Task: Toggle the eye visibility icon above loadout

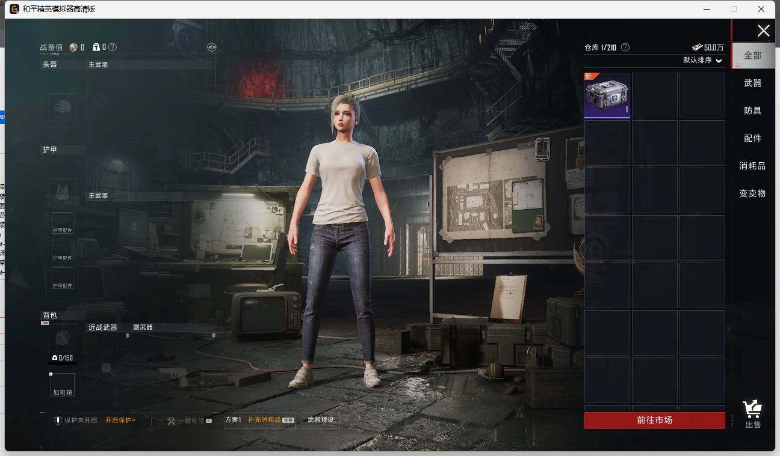Action: pyautogui.click(x=211, y=47)
